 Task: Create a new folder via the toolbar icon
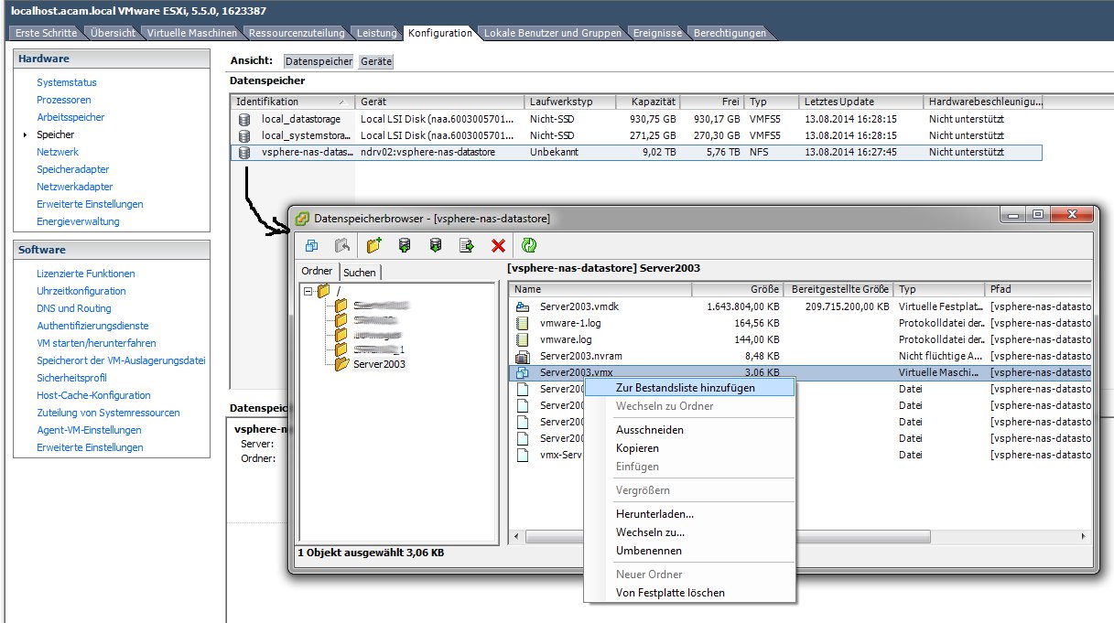tap(373, 245)
